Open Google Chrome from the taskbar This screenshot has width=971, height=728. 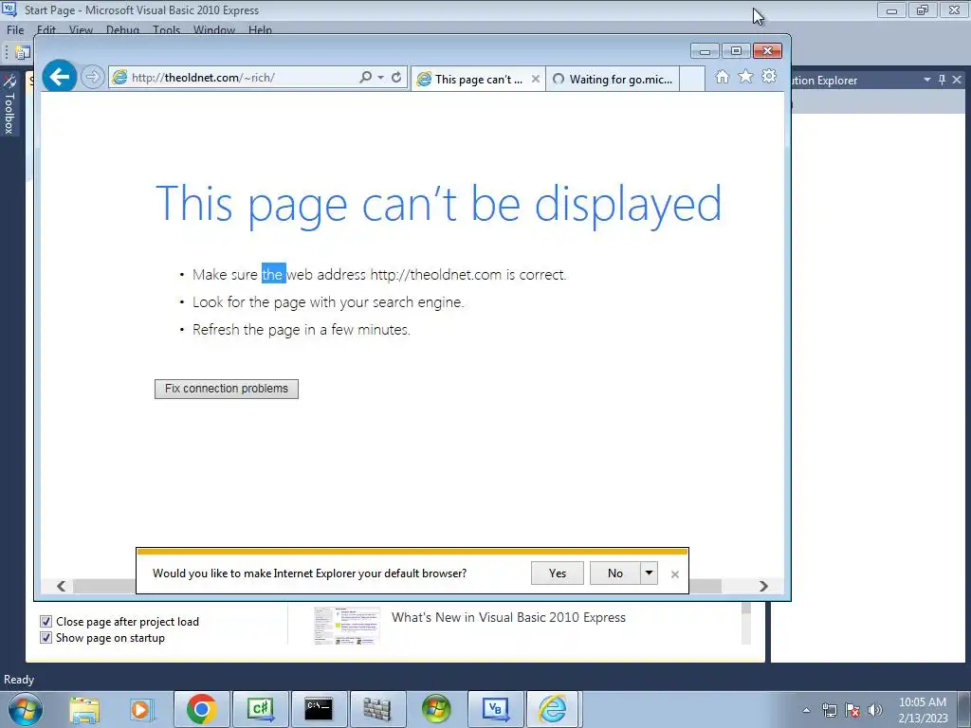[201, 709]
